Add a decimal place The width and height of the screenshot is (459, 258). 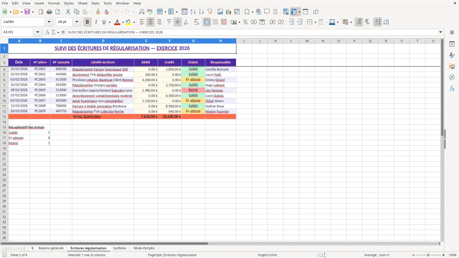pos(272,22)
